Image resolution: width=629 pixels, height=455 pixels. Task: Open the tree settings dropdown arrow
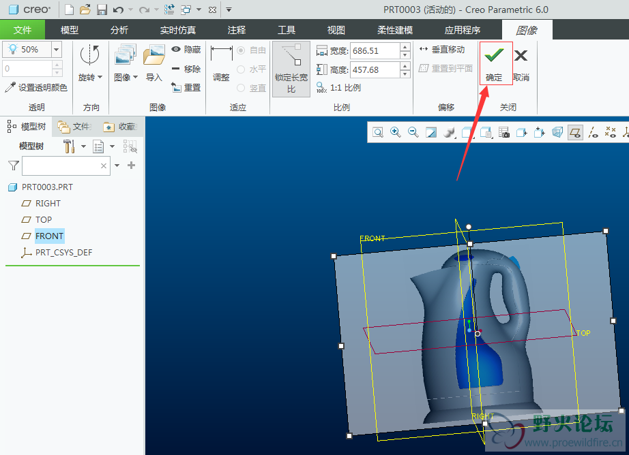tap(83, 146)
